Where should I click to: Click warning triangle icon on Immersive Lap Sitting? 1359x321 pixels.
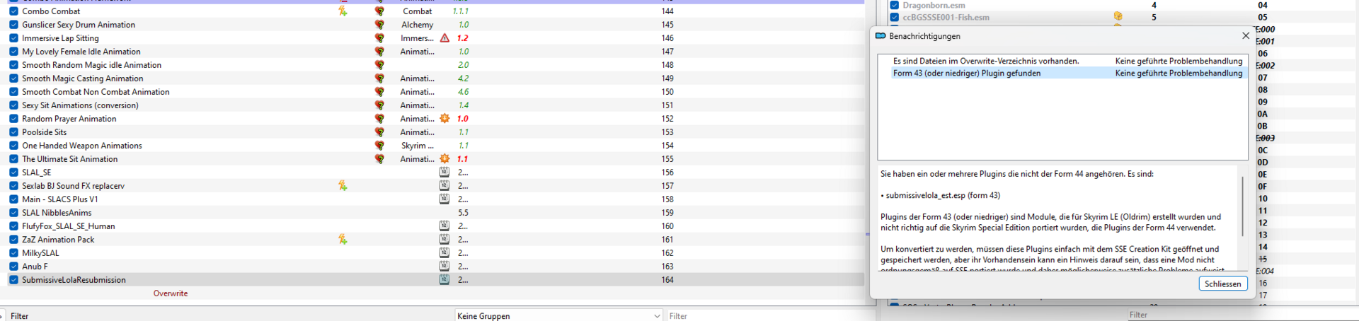[x=445, y=38]
